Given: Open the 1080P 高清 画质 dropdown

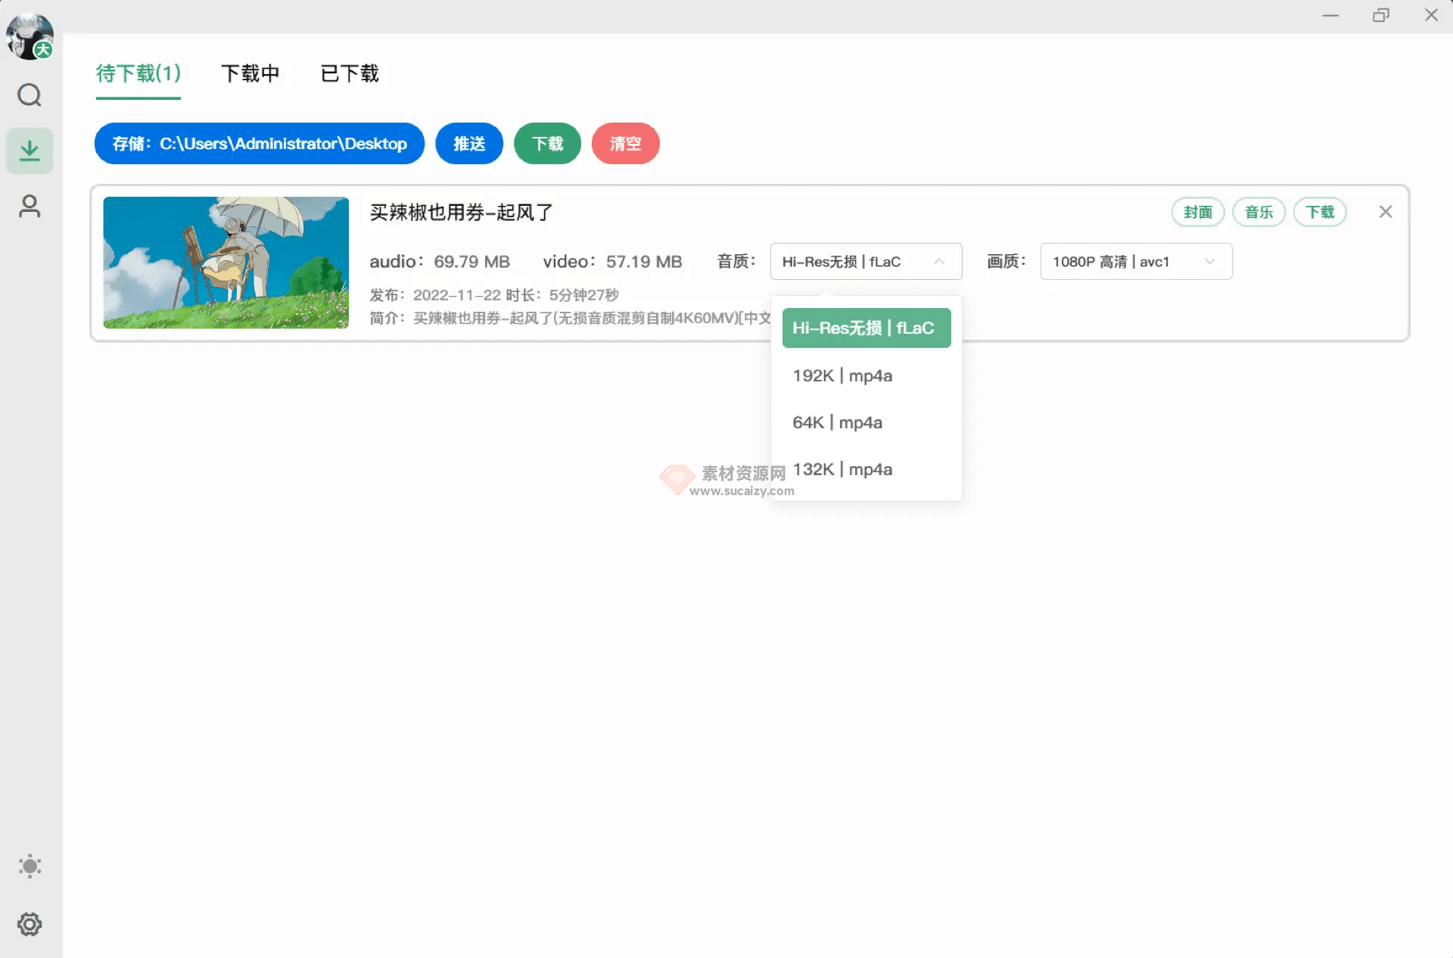Looking at the screenshot, I should (1134, 261).
